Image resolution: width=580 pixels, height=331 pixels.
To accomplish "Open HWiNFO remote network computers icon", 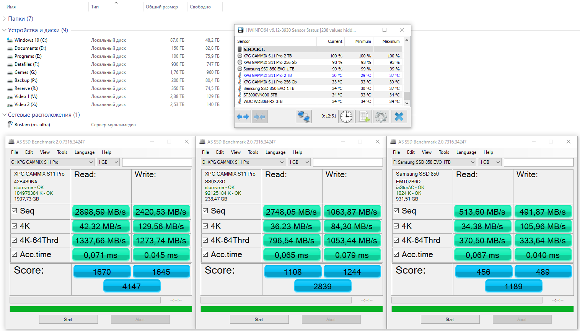I will 304,117.
